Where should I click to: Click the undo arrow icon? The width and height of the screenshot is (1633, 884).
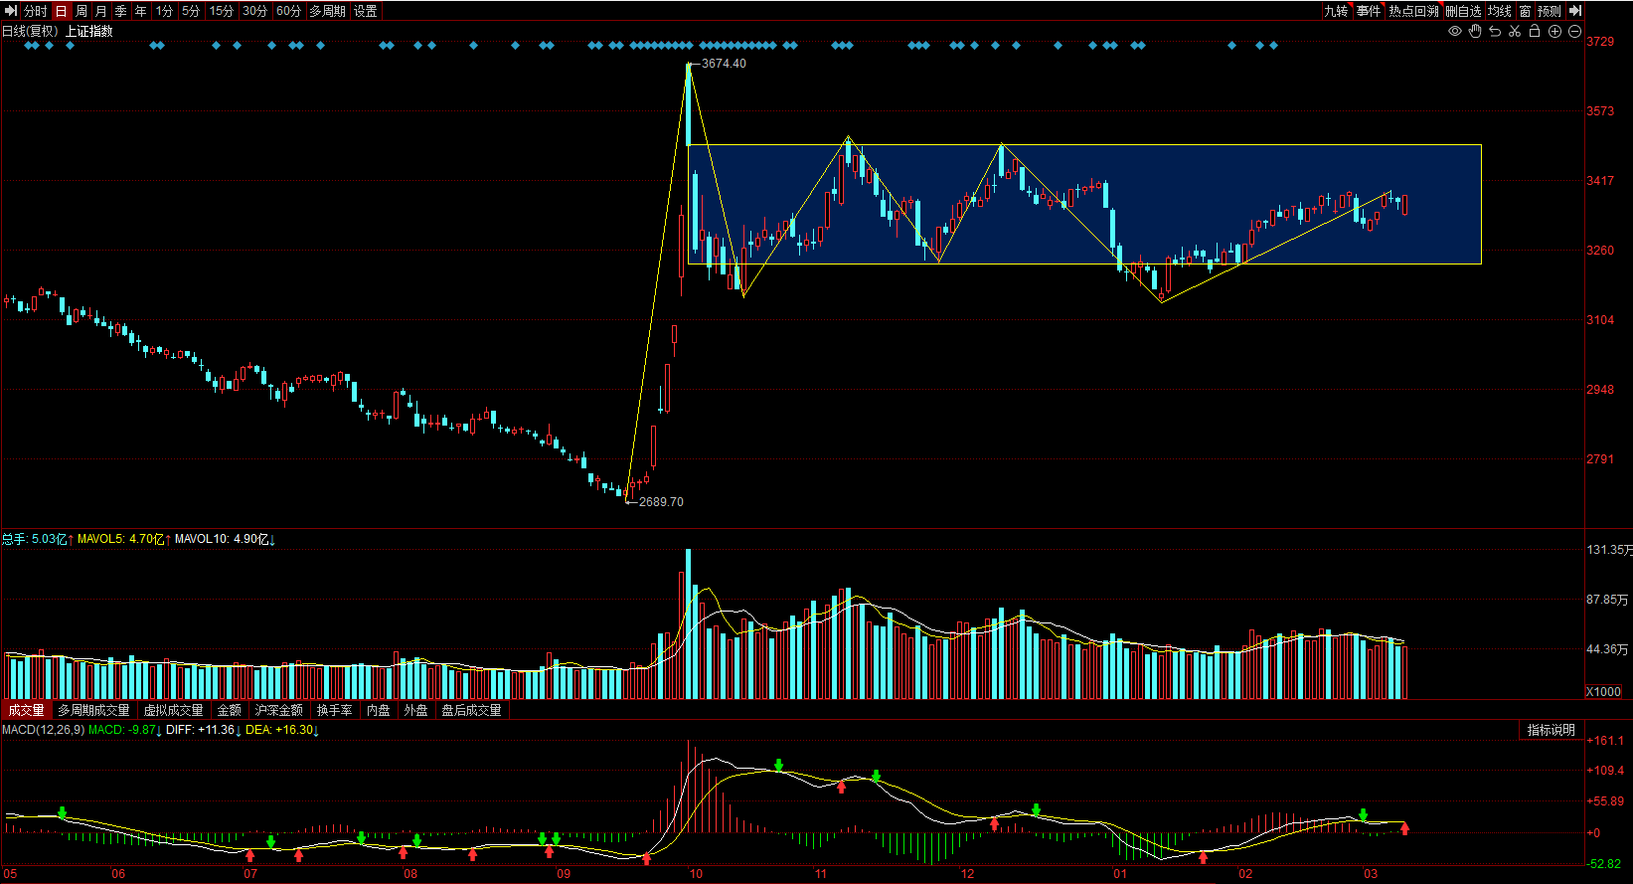[x=1495, y=32]
